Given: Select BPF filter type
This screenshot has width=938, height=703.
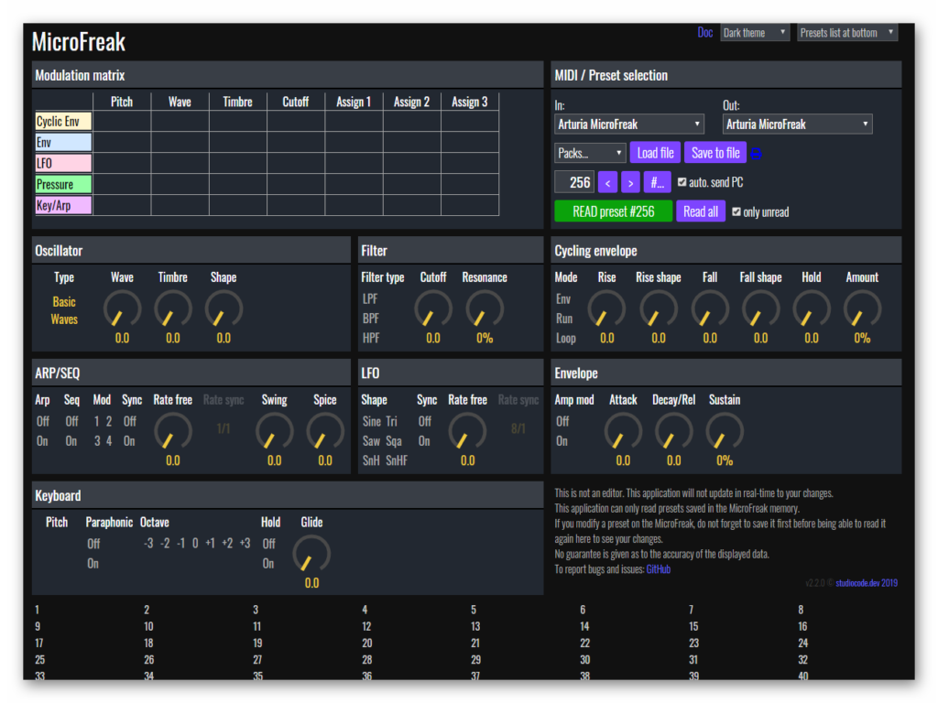Looking at the screenshot, I should [x=370, y=319].
